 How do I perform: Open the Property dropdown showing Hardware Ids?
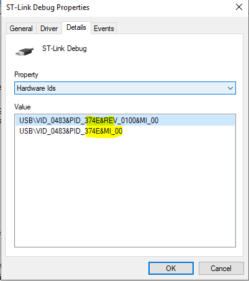click(125, 88)
